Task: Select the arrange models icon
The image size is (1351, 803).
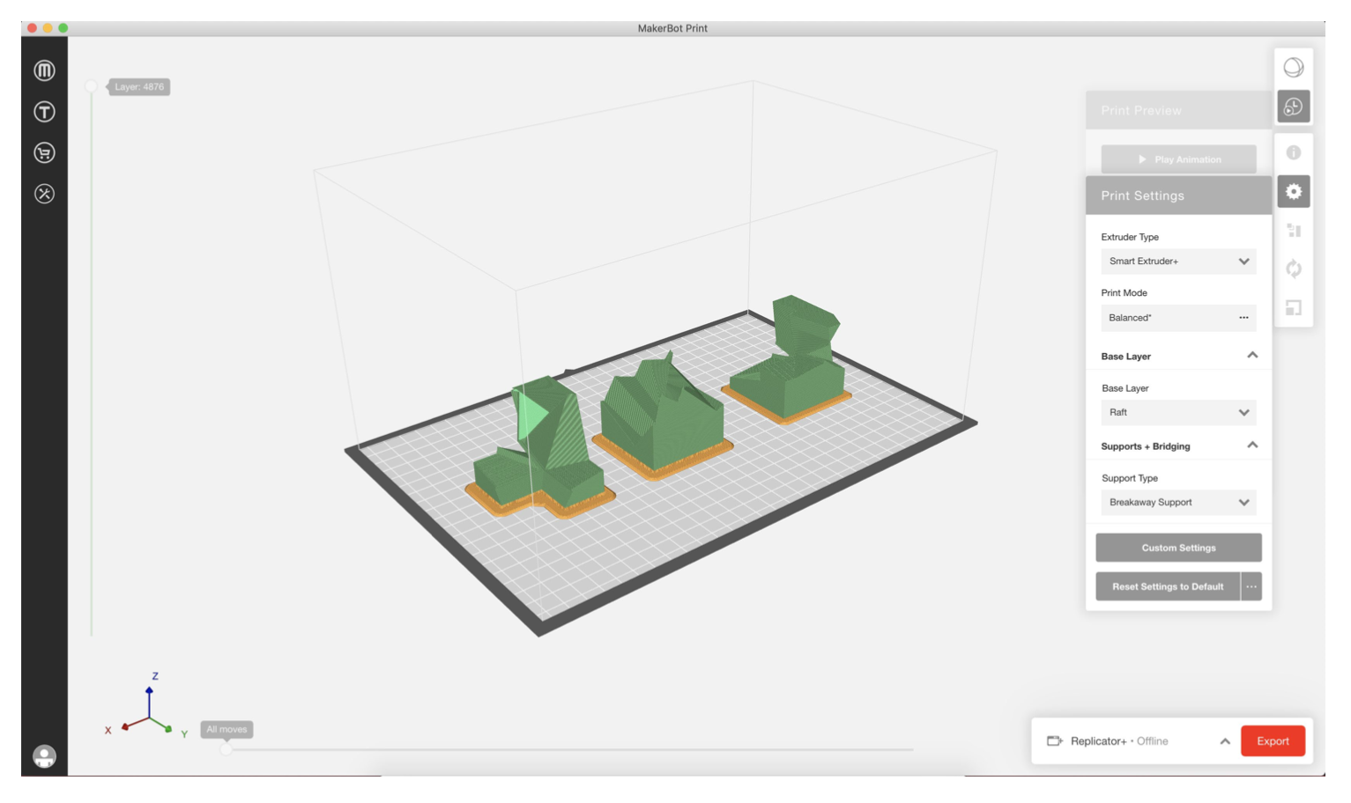Action: click(1293, 231)
